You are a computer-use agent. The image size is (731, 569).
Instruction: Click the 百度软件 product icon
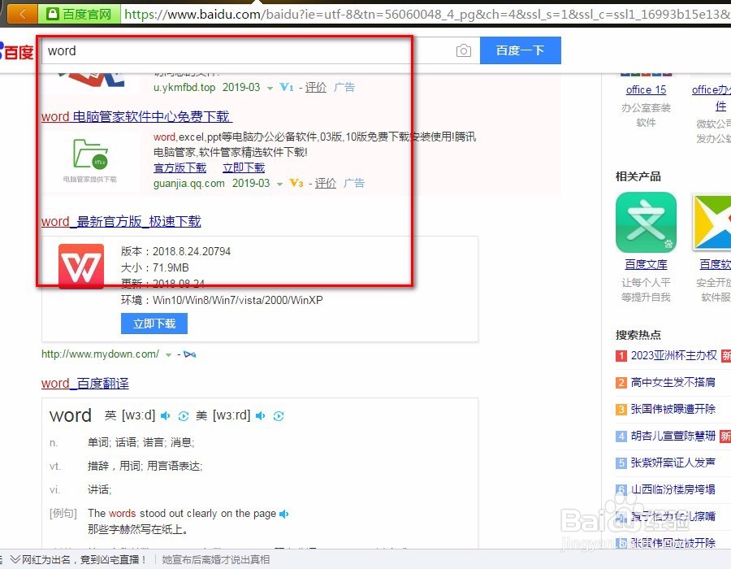[712, 223]
